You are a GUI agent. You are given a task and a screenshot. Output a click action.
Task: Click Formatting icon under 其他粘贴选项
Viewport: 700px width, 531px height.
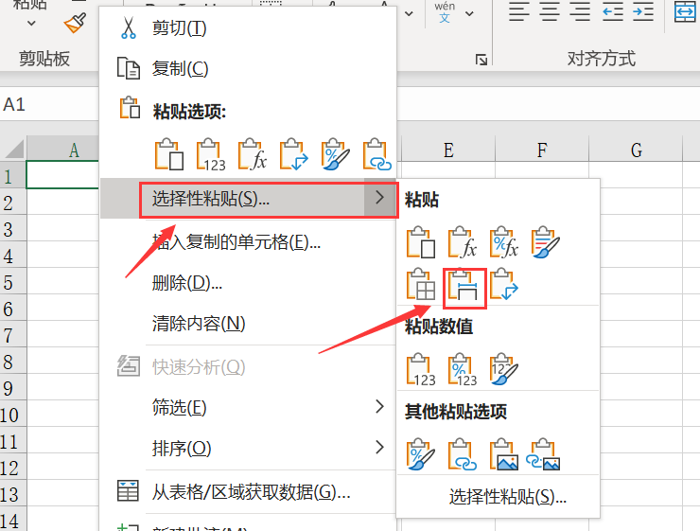(x=421, y=454)
